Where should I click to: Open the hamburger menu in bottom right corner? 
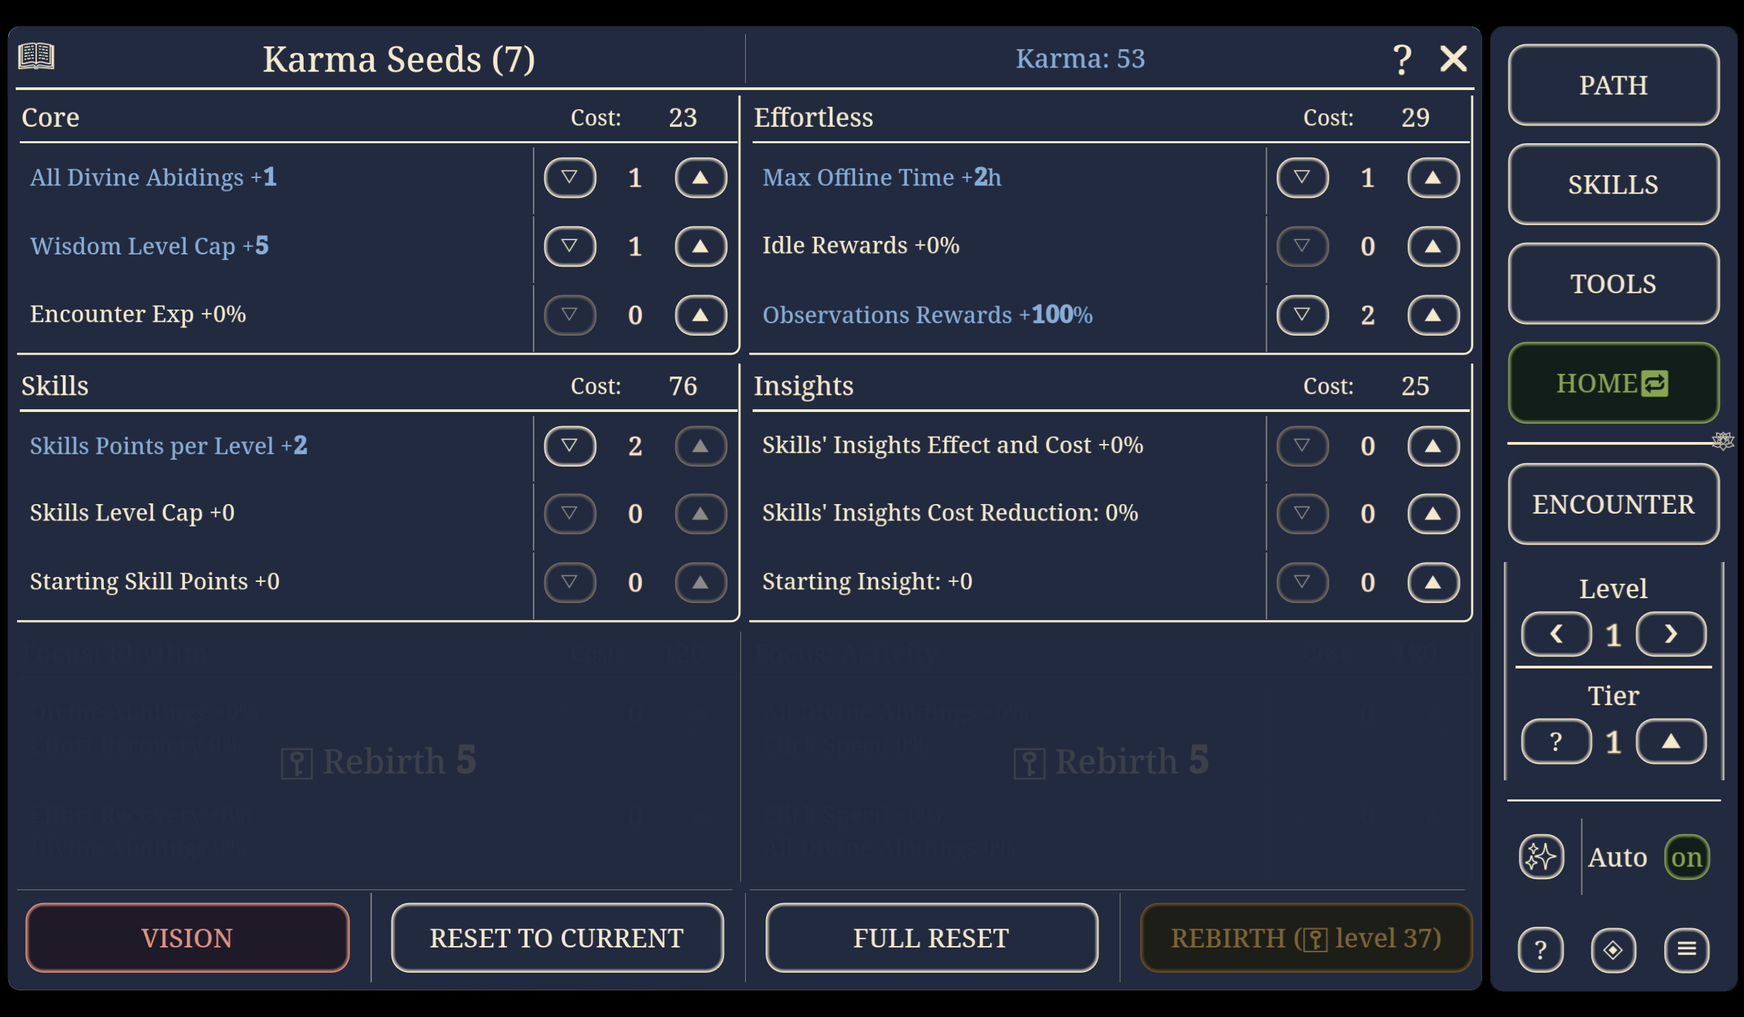[1687, 951]
